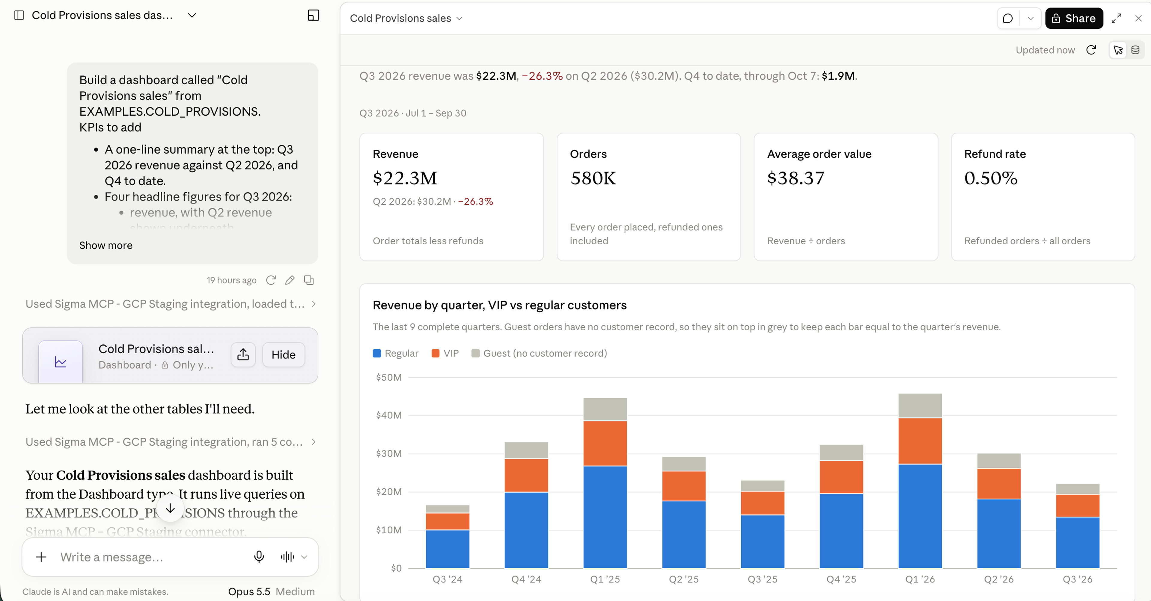Start dictation with the microphone icon
Screen dimensions: 1151x601
[259, 557]
